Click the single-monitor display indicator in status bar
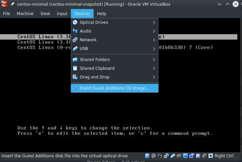 pyautogui.click(x=185, y=156)
